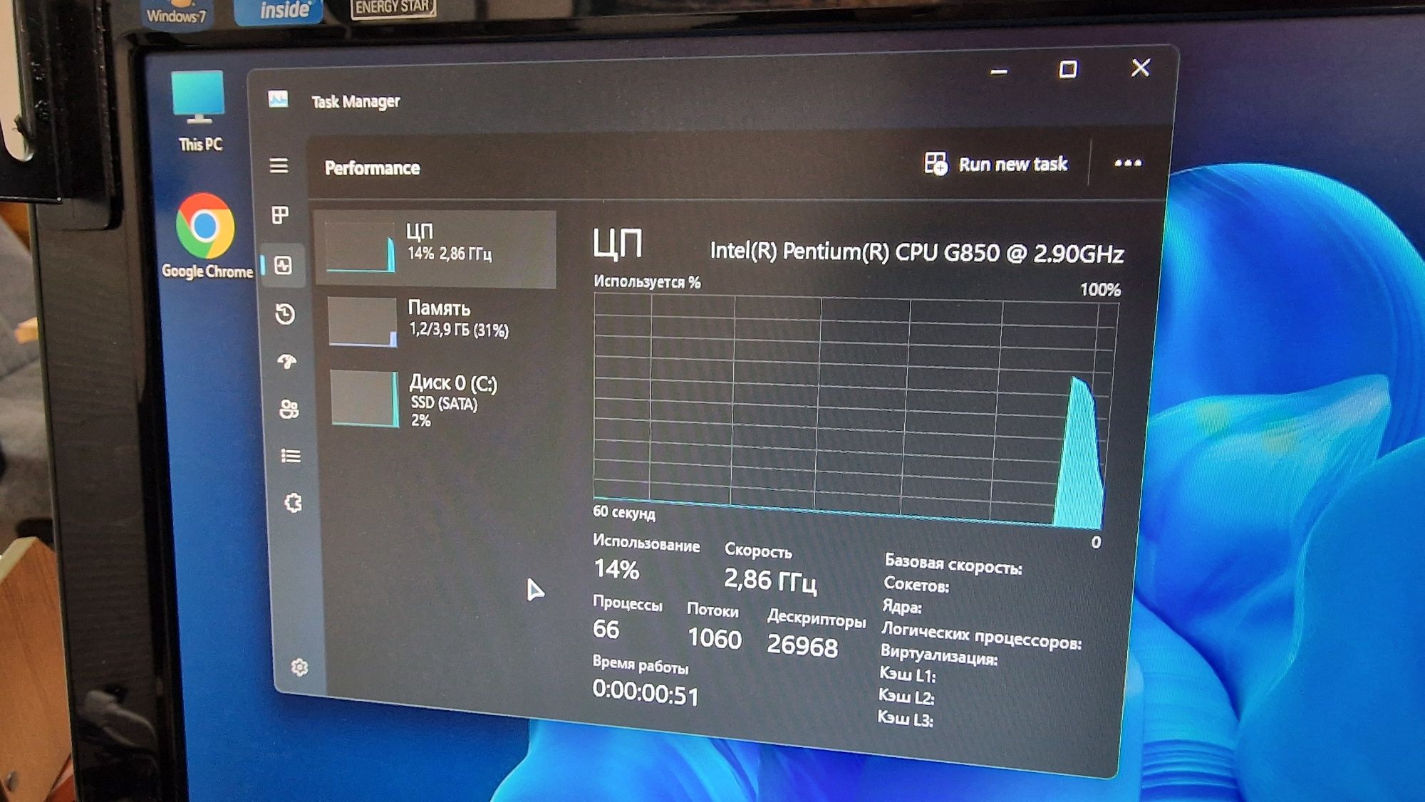
Task: Click the Intel(R) Pentium(R) CPU G850 text
Action: [x=916, y=252]
